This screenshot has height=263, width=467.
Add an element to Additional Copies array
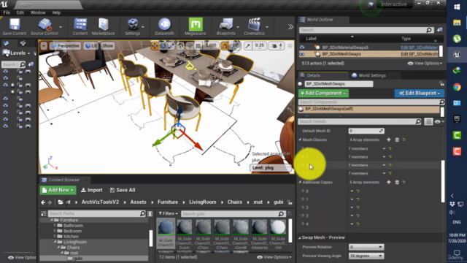tap(388, 182)
